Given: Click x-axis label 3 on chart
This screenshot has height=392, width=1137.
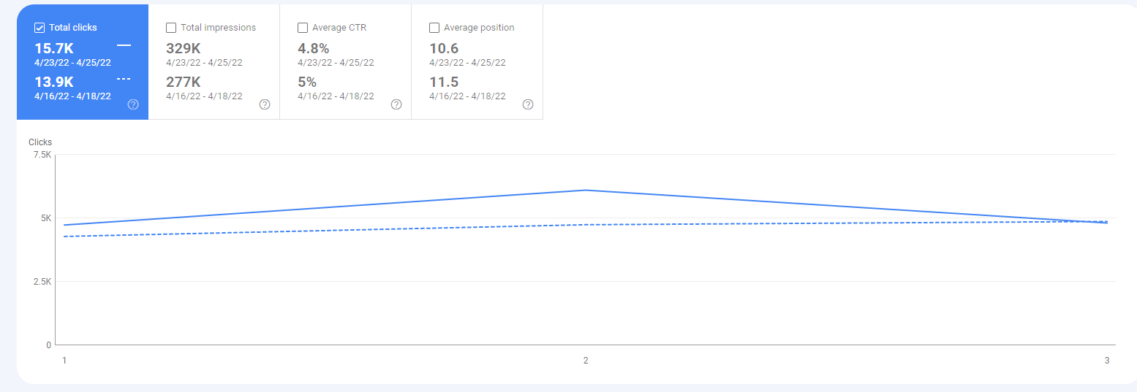Looking at the screenshot, I should tap(1107, 361).
